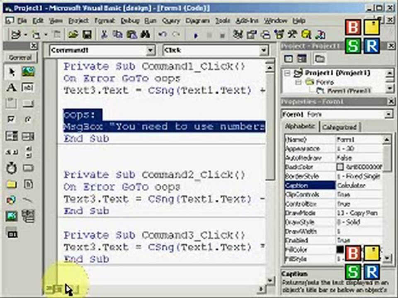398x298 pixels.
Task: Click the code window vertical scrollbar up arrow
Action: click(x=270, y=67)
